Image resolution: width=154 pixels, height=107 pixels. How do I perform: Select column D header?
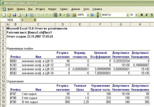[63, 24]
